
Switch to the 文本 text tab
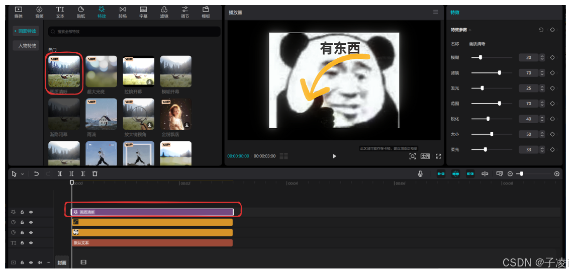60,12
